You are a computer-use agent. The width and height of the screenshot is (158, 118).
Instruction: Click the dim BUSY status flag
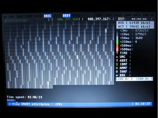76,16
